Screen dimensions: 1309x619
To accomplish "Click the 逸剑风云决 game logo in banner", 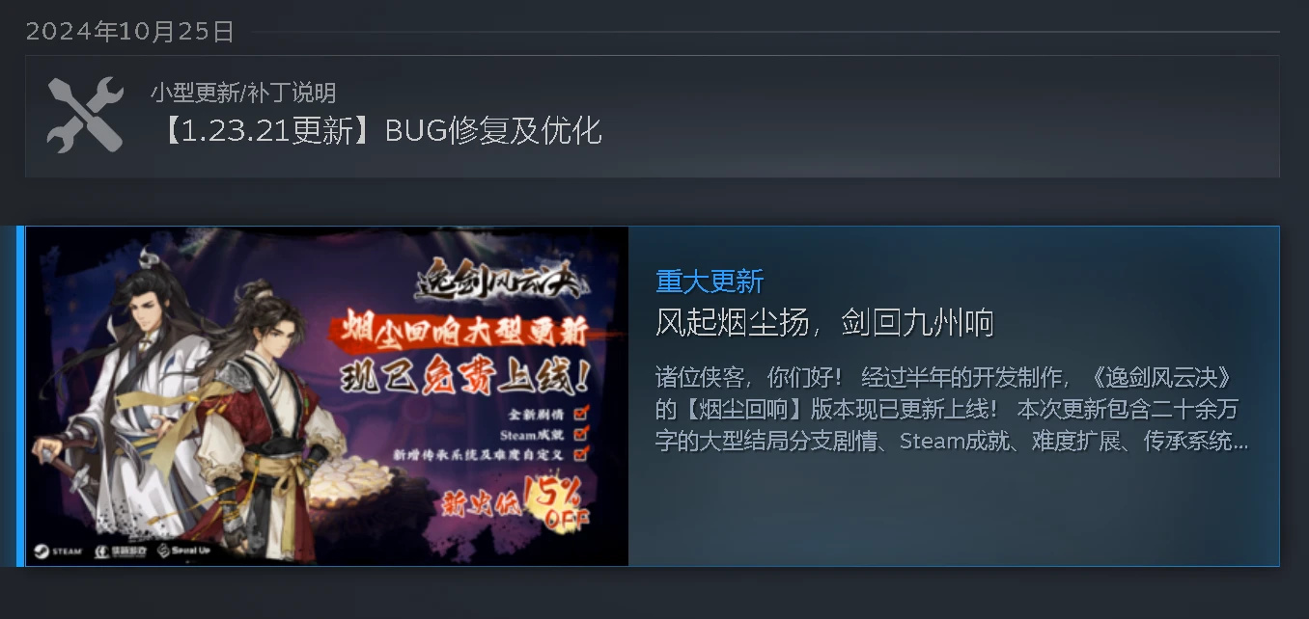I will pyautogui.click(x=502, y=281).
